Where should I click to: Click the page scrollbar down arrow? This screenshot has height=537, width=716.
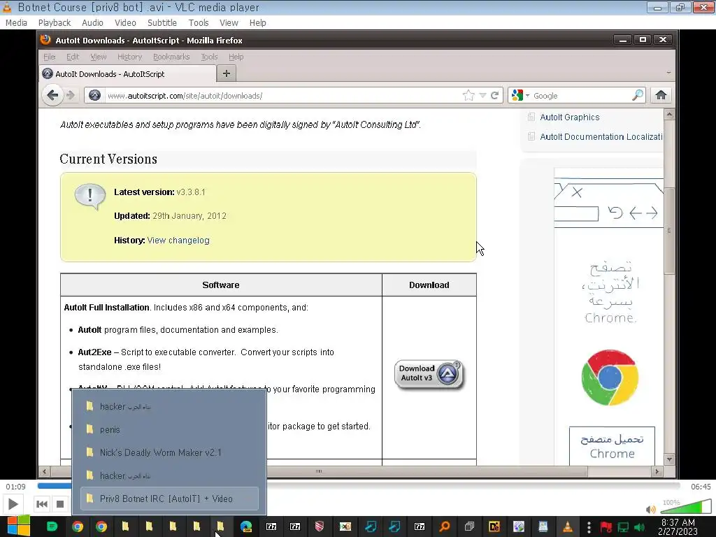tap(669, 459)
